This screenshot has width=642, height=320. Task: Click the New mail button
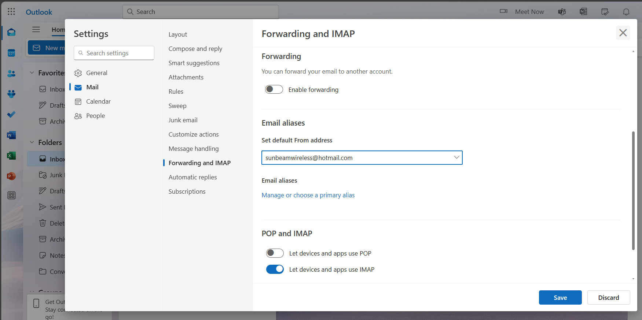[47, 48]
